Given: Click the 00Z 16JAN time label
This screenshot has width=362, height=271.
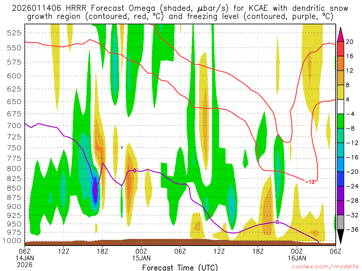Looking at the screenshot, I should coord(297,254).
